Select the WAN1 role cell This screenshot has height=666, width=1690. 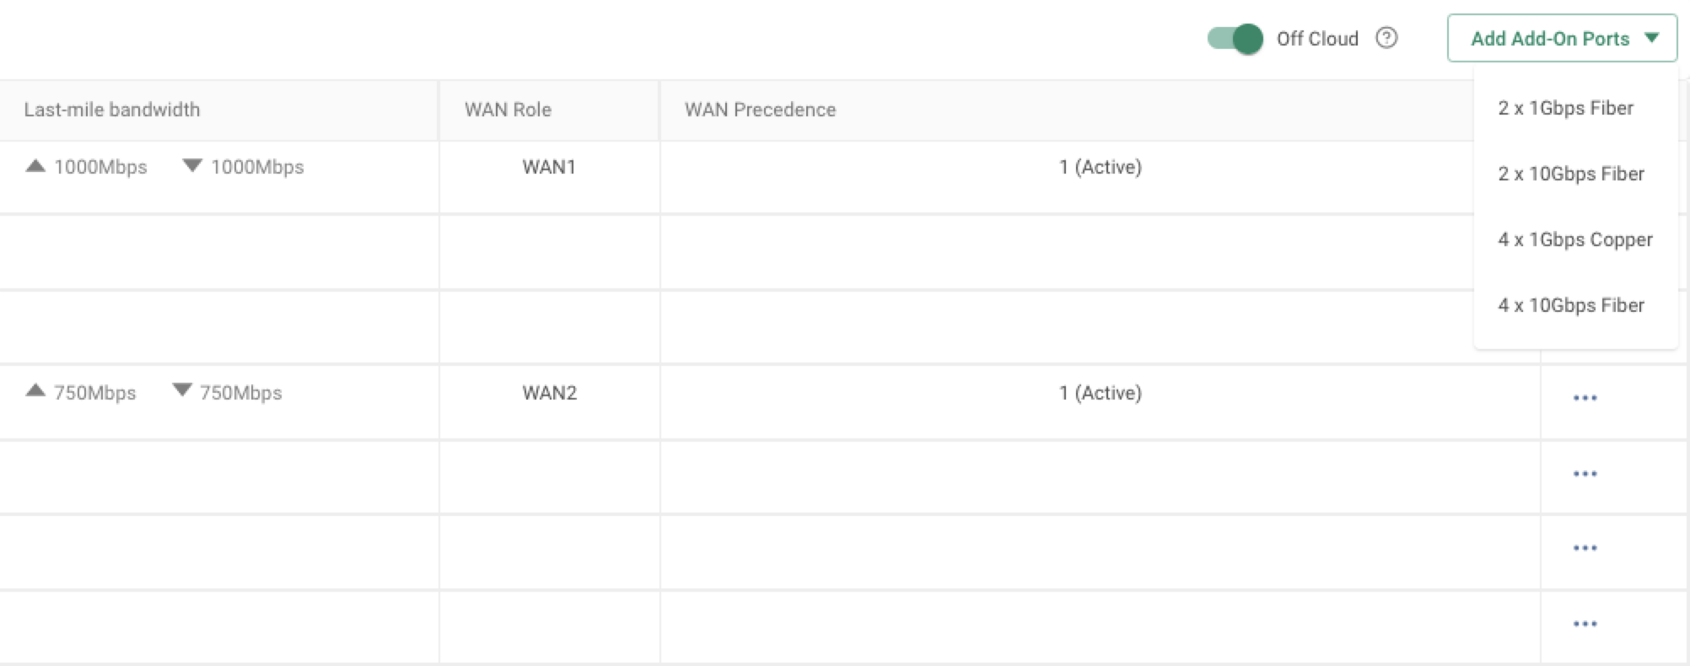click(x=549, y=167)
